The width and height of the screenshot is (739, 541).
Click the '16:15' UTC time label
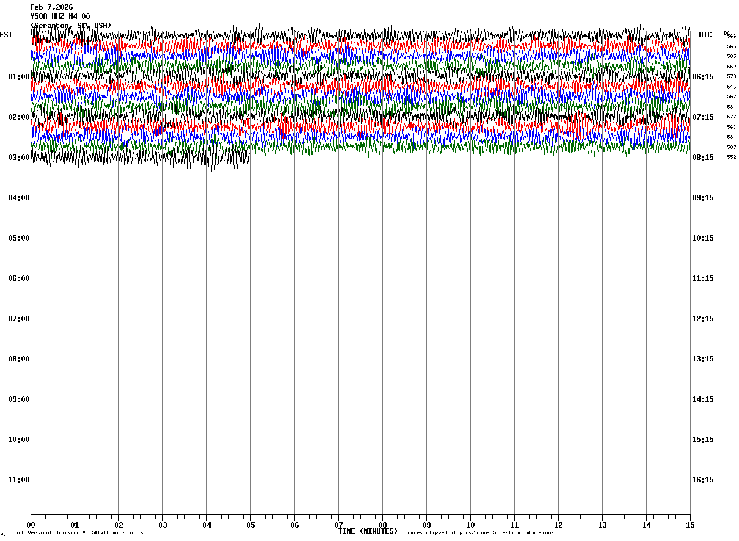tap(702, 480)
